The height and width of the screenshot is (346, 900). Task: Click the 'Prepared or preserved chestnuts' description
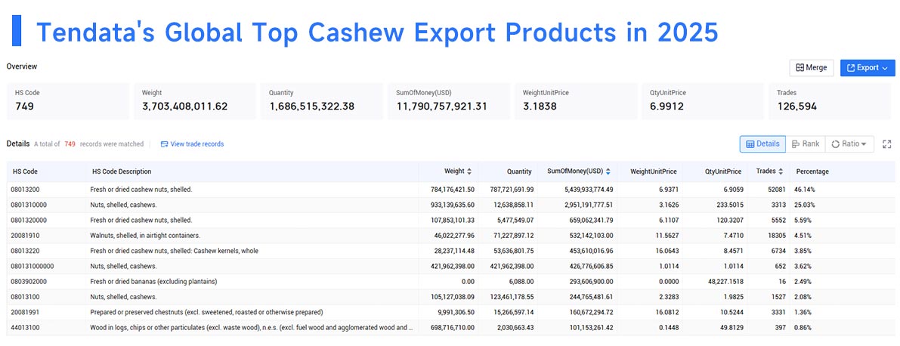pyautogui.click(x=206, y=312)
